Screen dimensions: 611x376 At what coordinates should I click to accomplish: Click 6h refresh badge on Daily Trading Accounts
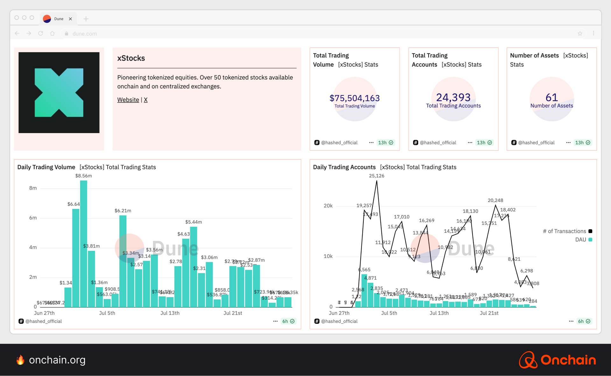point(584,321)
